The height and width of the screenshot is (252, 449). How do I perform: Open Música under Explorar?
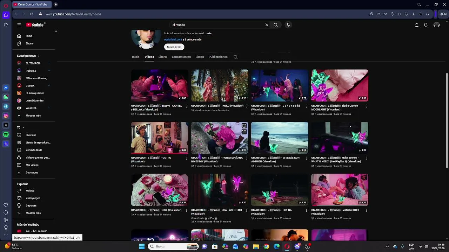30,191
